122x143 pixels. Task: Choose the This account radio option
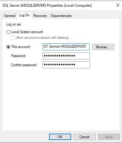pyautogui.click(x=8, y=47)
